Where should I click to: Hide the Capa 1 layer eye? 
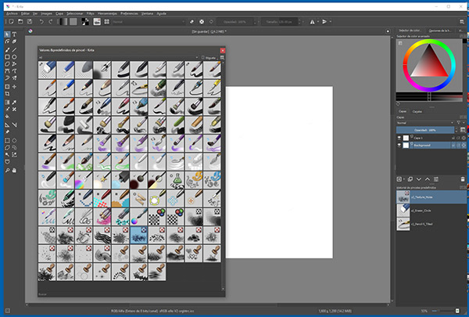(399, 138)
